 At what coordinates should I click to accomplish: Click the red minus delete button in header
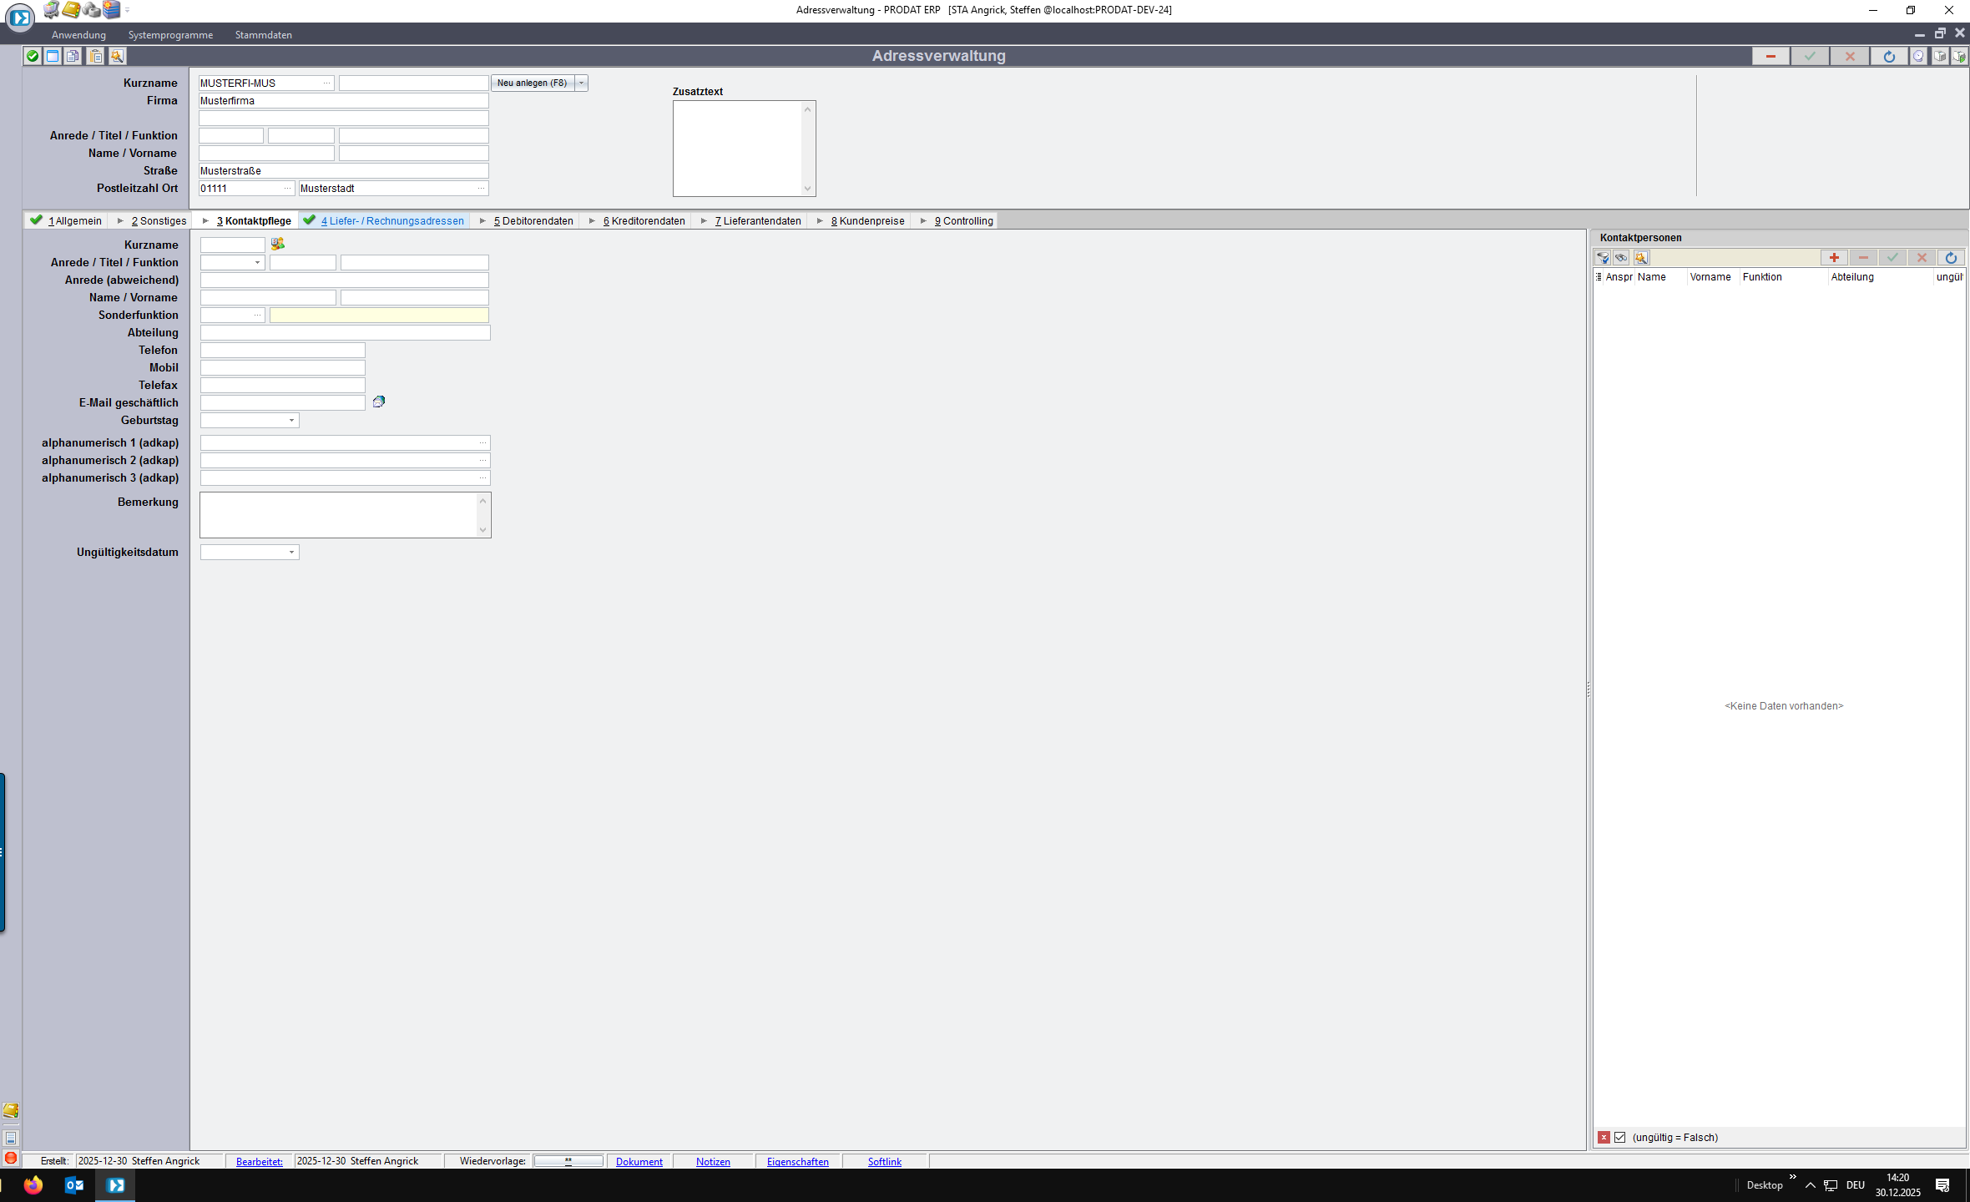(1770, 56)
